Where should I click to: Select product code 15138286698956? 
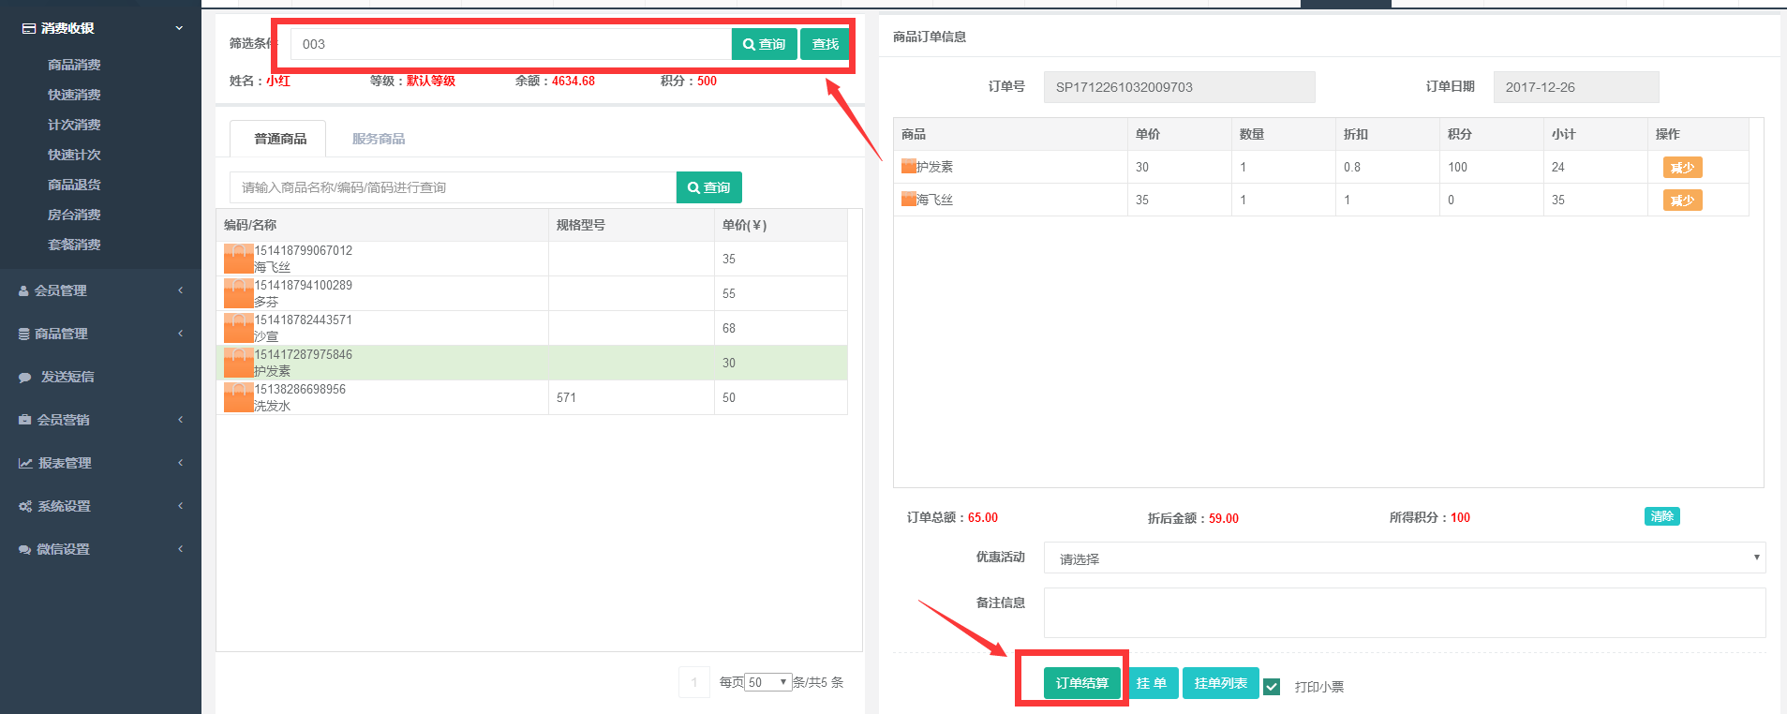tap(300, 389)
